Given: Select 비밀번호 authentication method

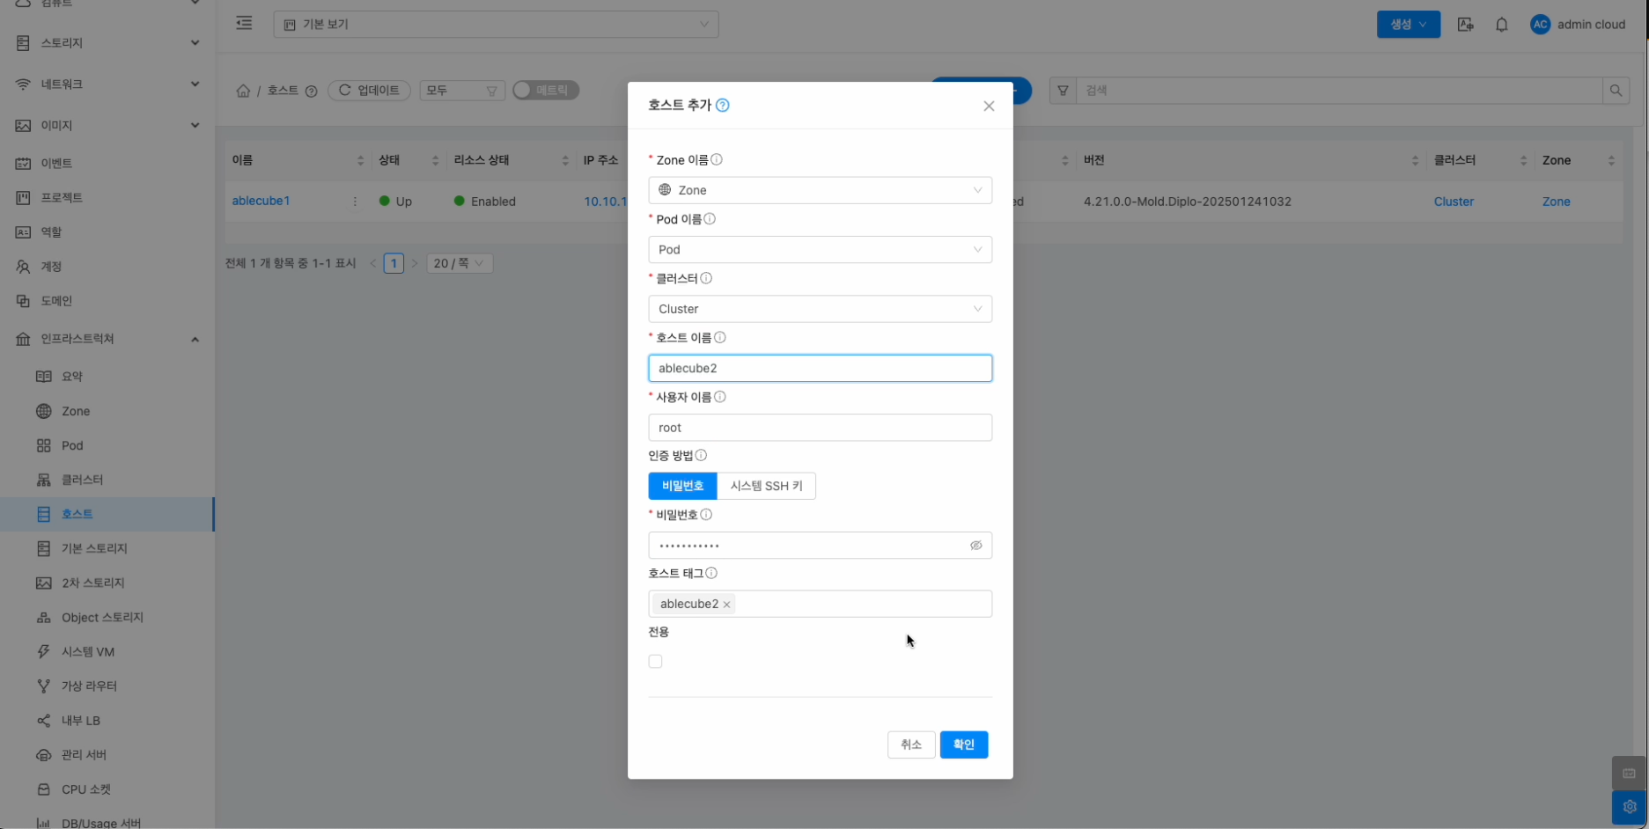Looking at the screenshot, I should pyautogui.click(x=682, y=486).
